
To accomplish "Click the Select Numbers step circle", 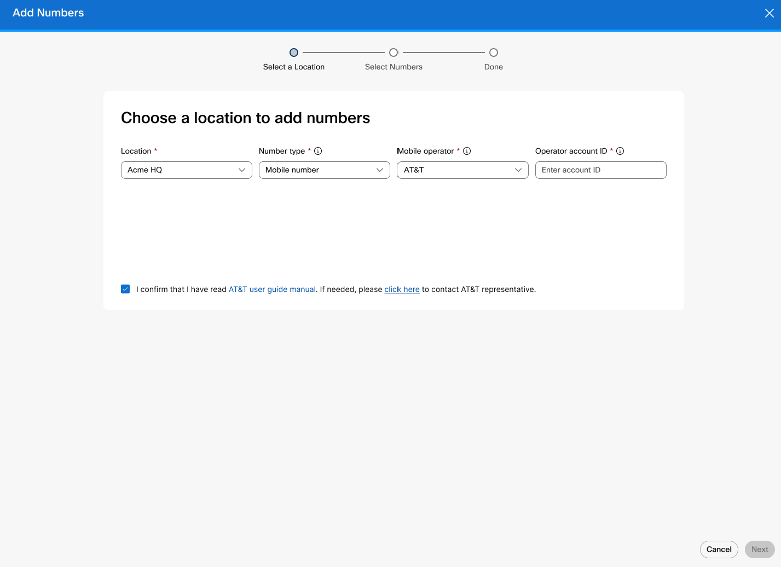I will (x=394, y=52).
